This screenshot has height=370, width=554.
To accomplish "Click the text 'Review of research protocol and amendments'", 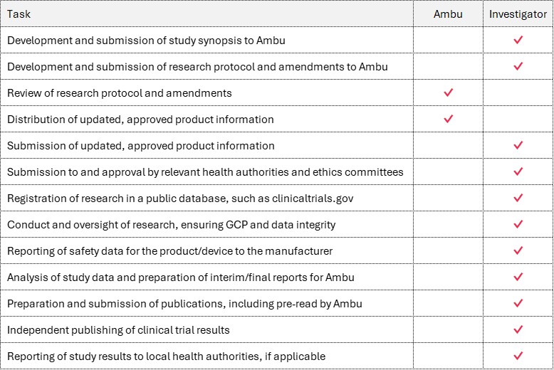I will 120,93.
